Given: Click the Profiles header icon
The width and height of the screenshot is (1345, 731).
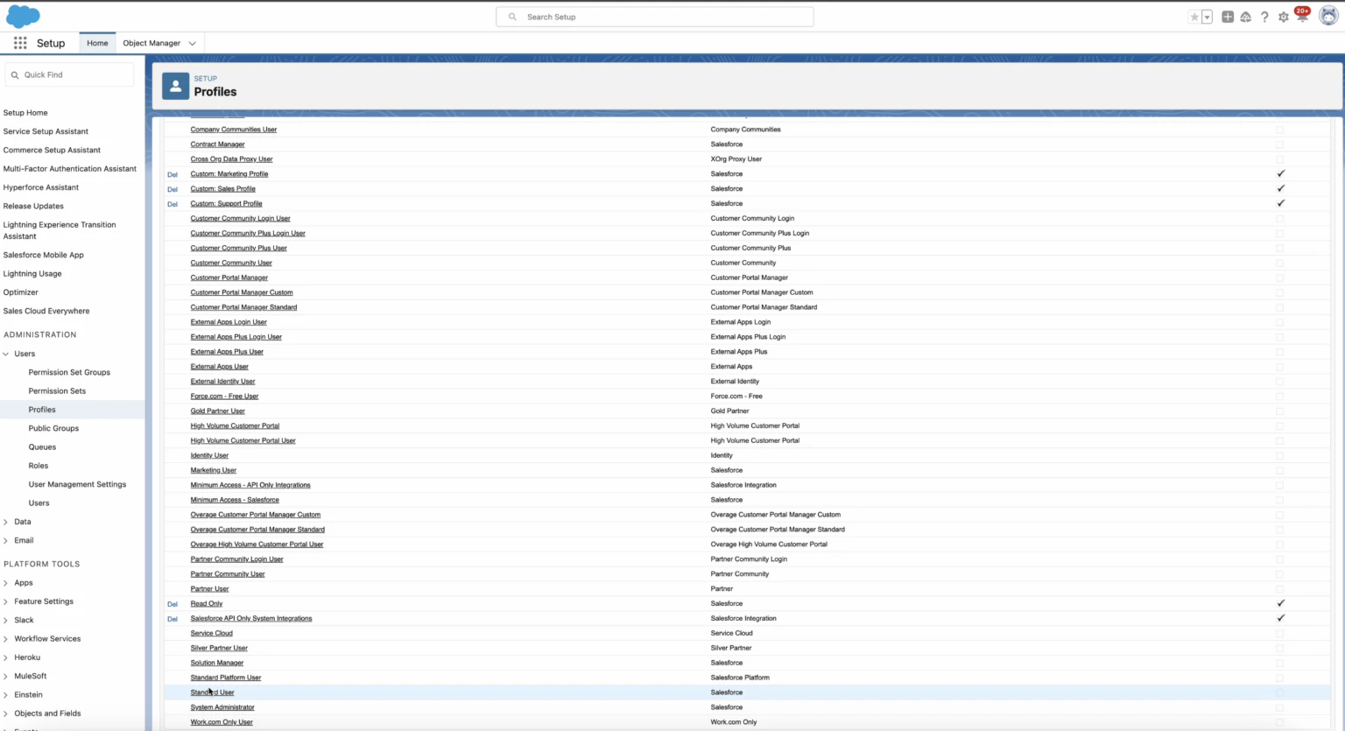Looking at the screenshot, I should (176, 86).
